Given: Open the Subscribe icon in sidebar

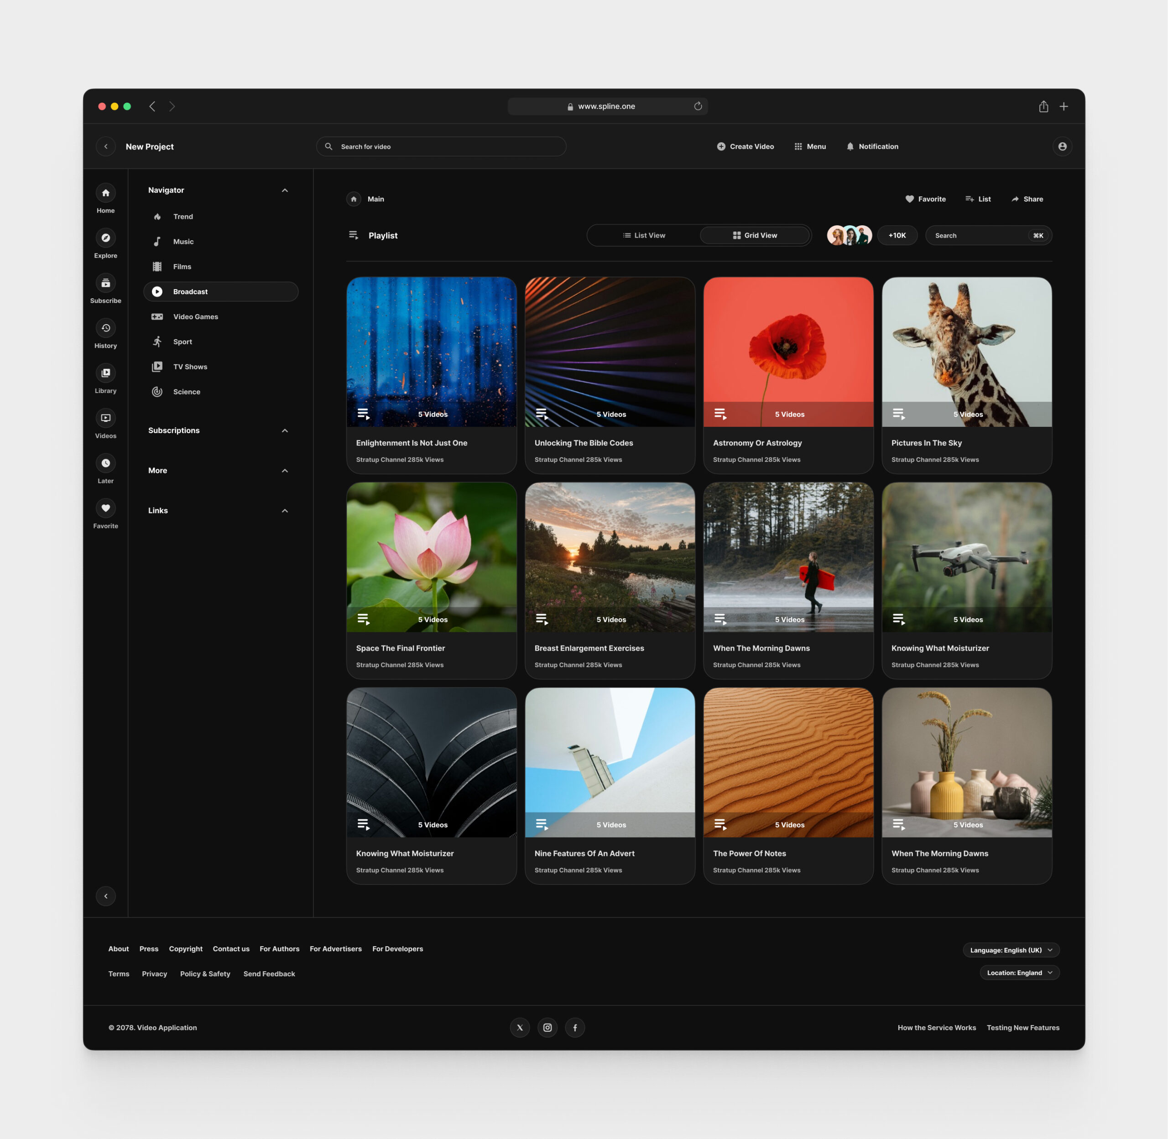Looking at the screenshot, I should tap(105, 283).
